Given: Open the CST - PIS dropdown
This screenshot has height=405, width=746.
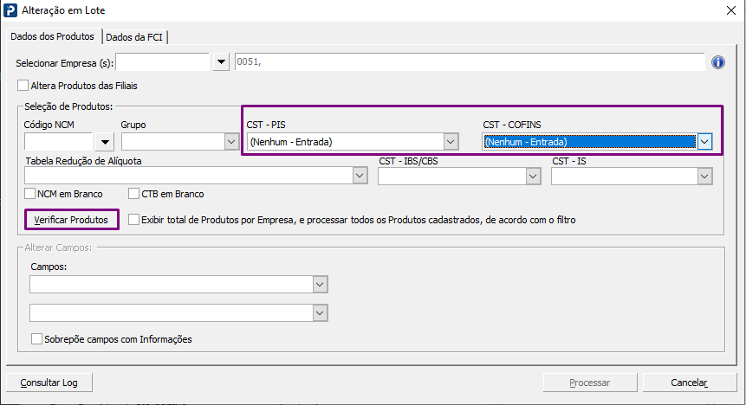Looking at the screenshot, I should coord(450,142).
